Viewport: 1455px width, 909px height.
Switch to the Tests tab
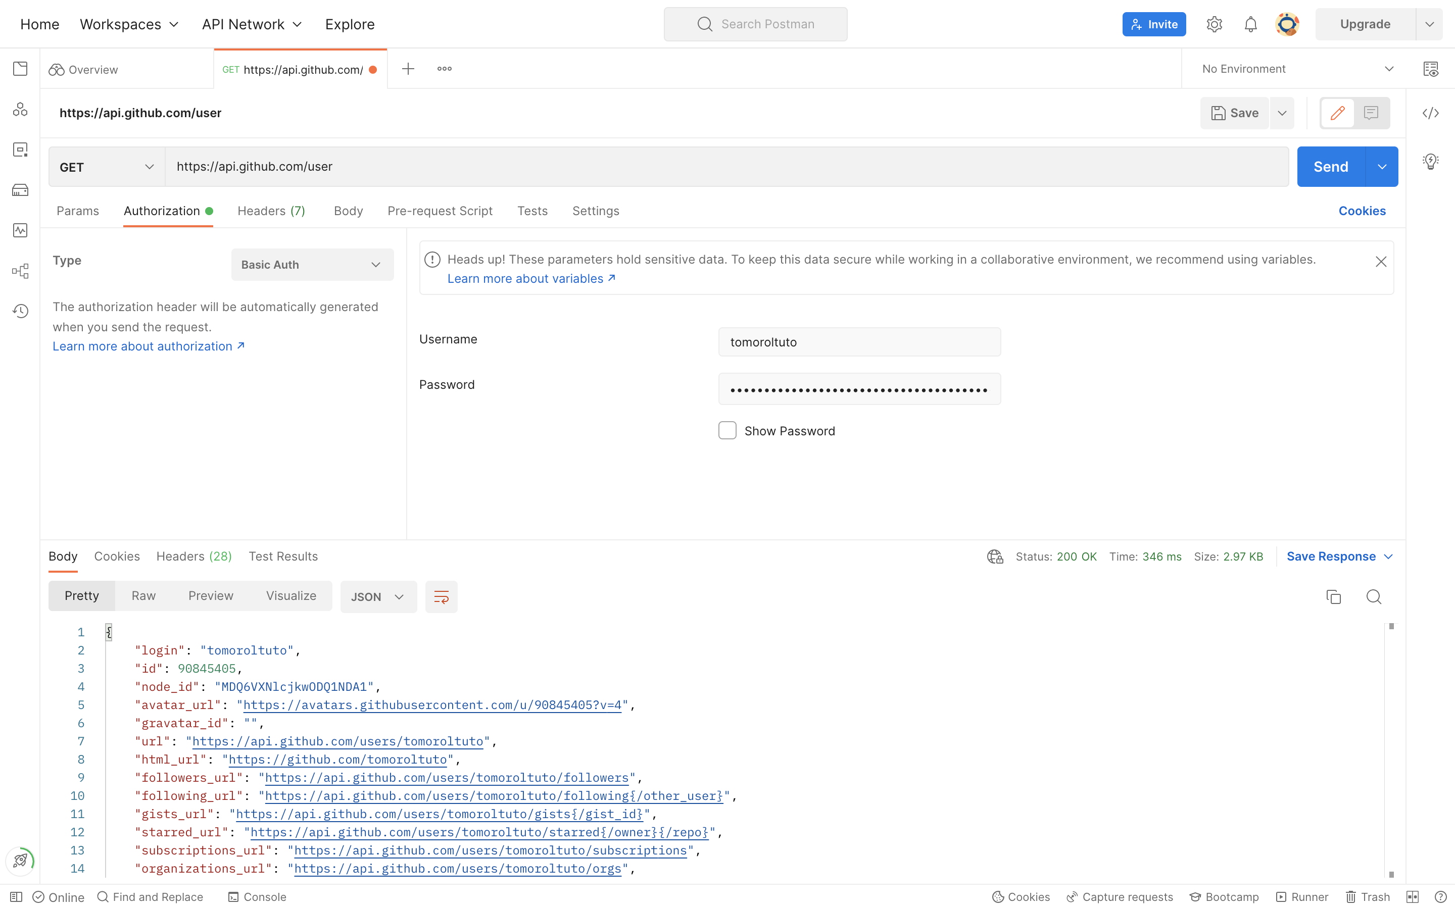532,211
